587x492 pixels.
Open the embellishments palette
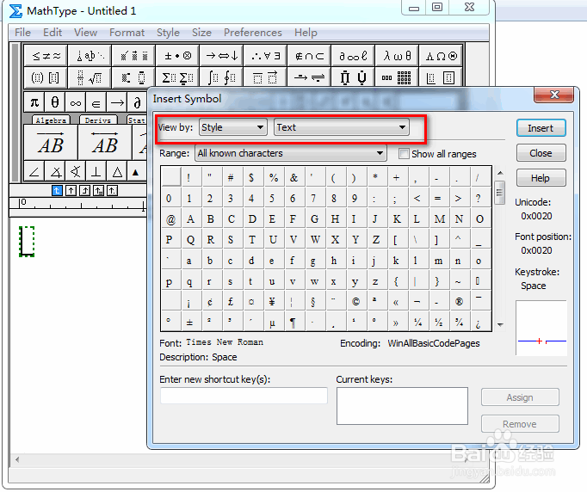133,56
